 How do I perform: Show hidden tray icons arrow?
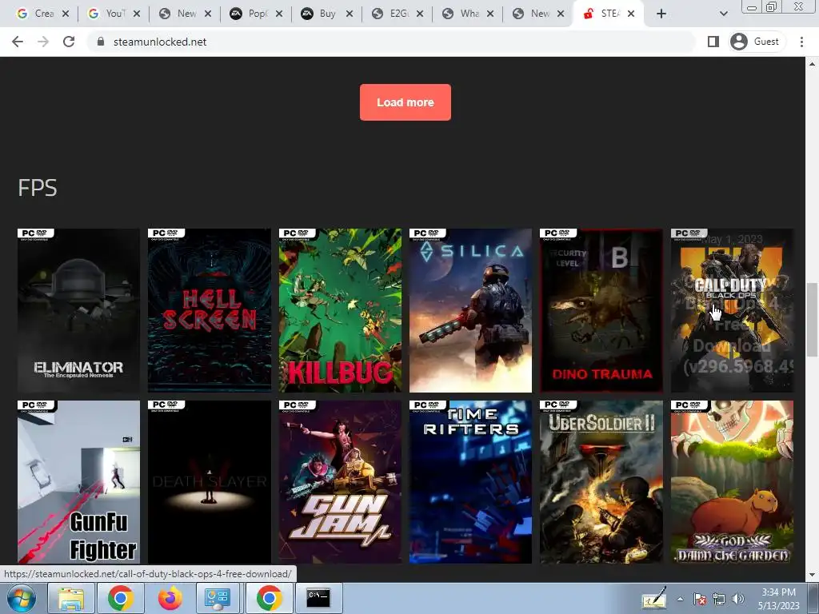point(680,600)
